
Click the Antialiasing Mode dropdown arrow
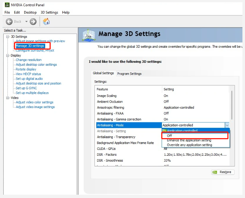click(227, 125)
